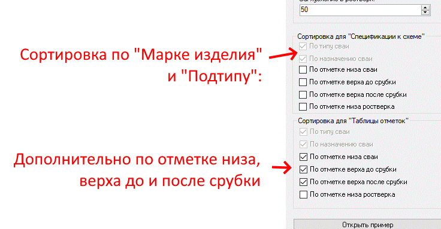441x229 pixels.
Task: Click the group title Сортировка для "Таблицы отметок"
Action: tap(353, 121)
